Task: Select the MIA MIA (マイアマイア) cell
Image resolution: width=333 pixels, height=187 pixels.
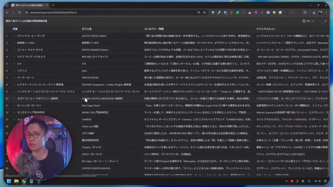Action: tap(95, 57)
